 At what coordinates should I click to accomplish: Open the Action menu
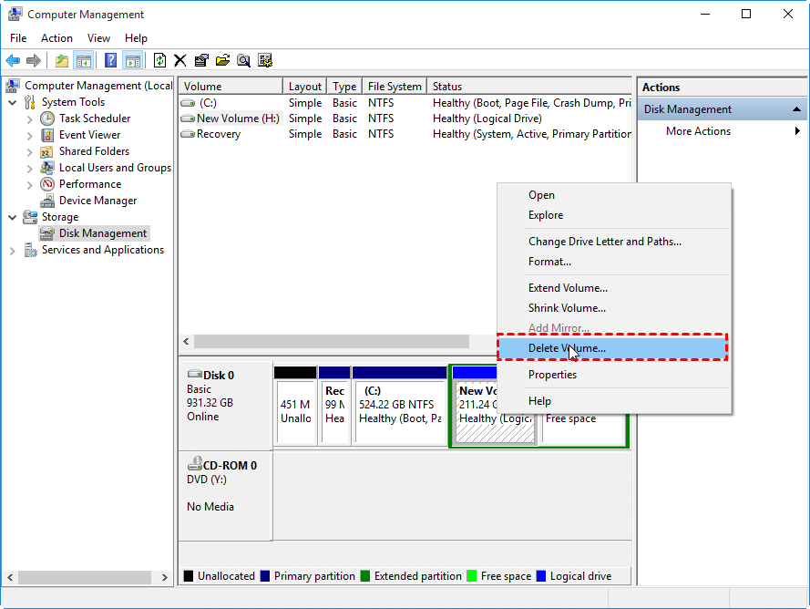(56, 38)
